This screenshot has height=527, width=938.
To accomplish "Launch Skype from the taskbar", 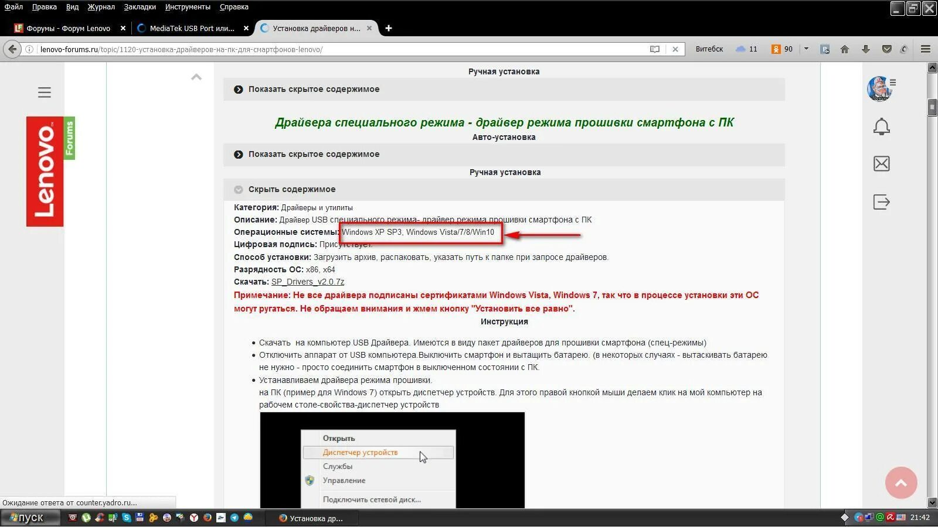I will 126,518.
